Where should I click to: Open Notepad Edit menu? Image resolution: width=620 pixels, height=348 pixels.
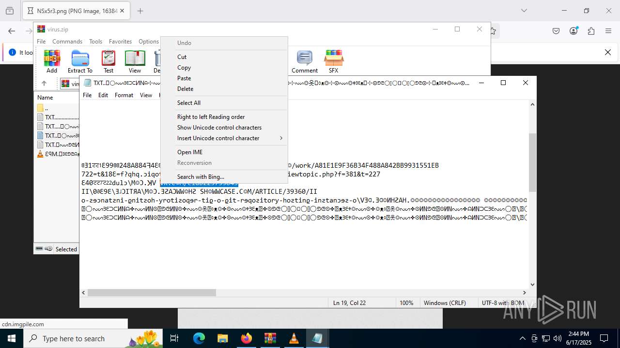pyautogui.click(x=103, y=95)
